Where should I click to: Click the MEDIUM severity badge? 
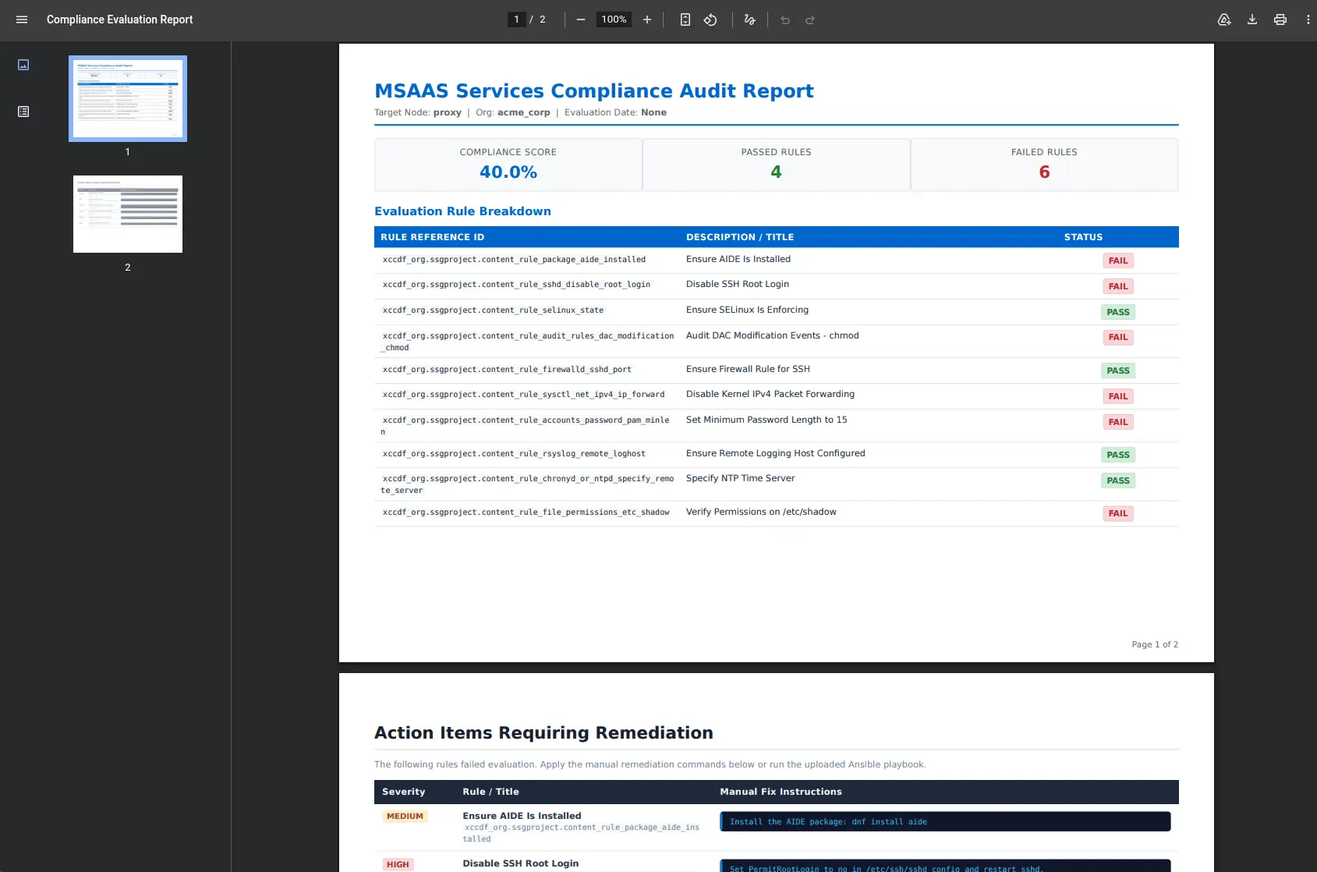(405, 816)
